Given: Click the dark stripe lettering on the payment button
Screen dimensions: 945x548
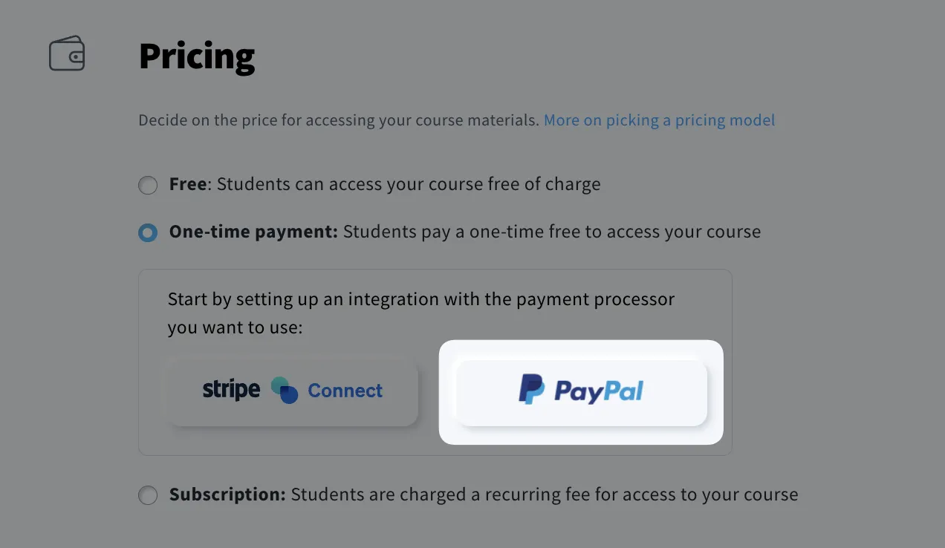Looking at the screenshot, I should tap(230, 389).
